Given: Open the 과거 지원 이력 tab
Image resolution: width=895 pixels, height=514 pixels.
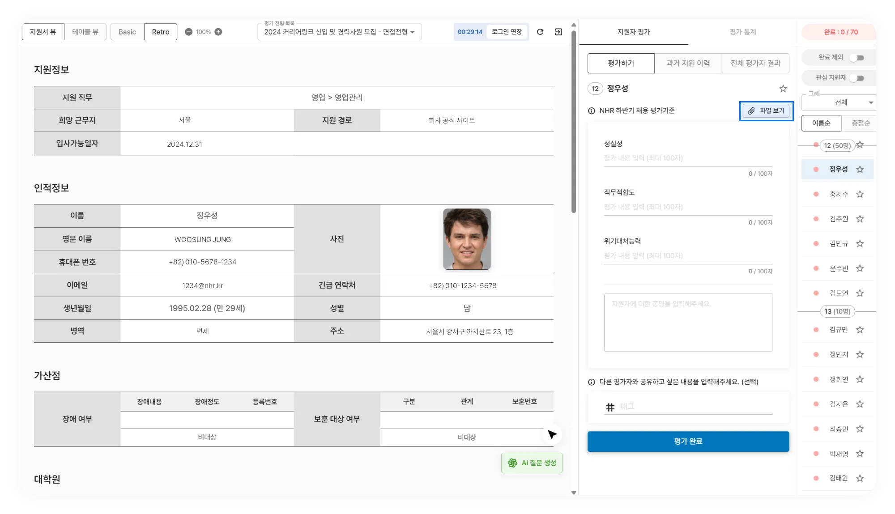Looking at the screenshot, I should pos(688,63).
